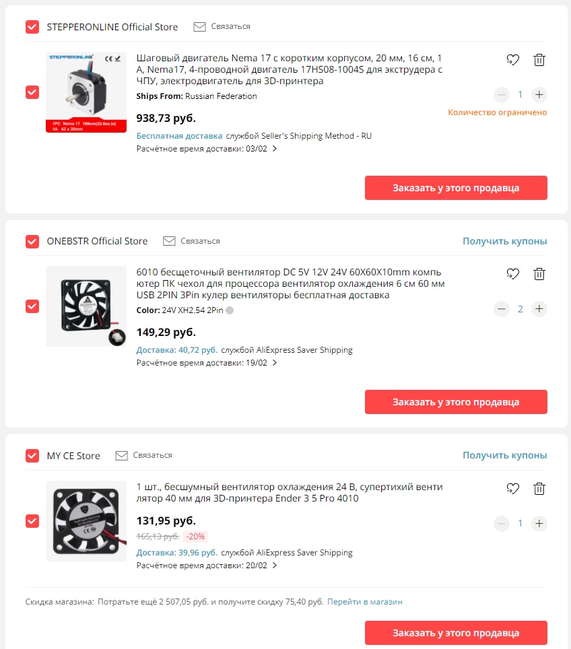
Task: Remove the 6010 fan with trash icon
Action: pos(539,274)
